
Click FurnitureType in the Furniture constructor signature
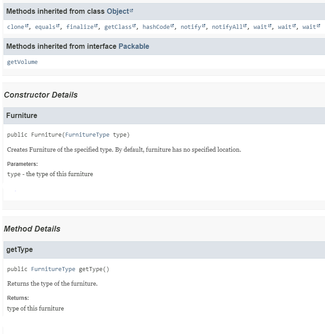coord(87,135)
